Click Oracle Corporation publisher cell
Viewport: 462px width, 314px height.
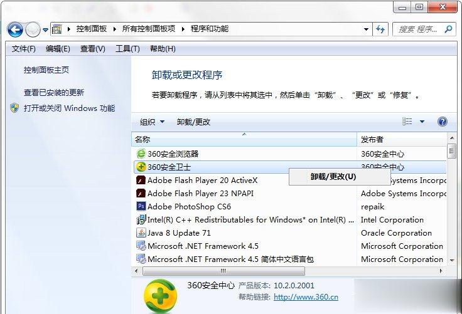[396, 233]
